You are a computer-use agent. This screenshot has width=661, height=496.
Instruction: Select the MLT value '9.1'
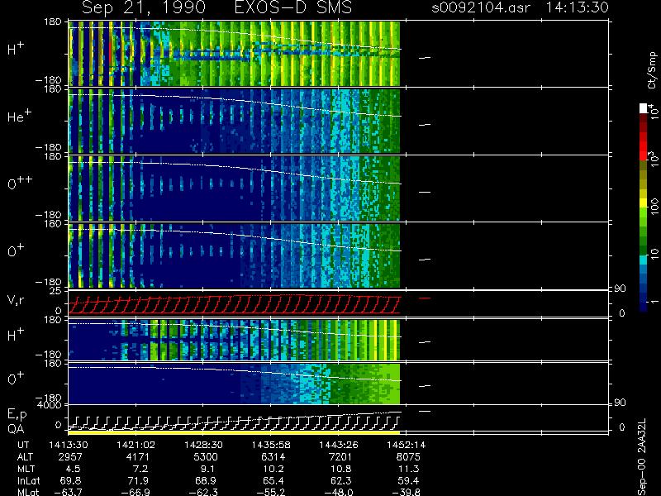[x=207, y=469]
